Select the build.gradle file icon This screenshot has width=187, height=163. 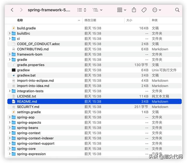point(14,28)
